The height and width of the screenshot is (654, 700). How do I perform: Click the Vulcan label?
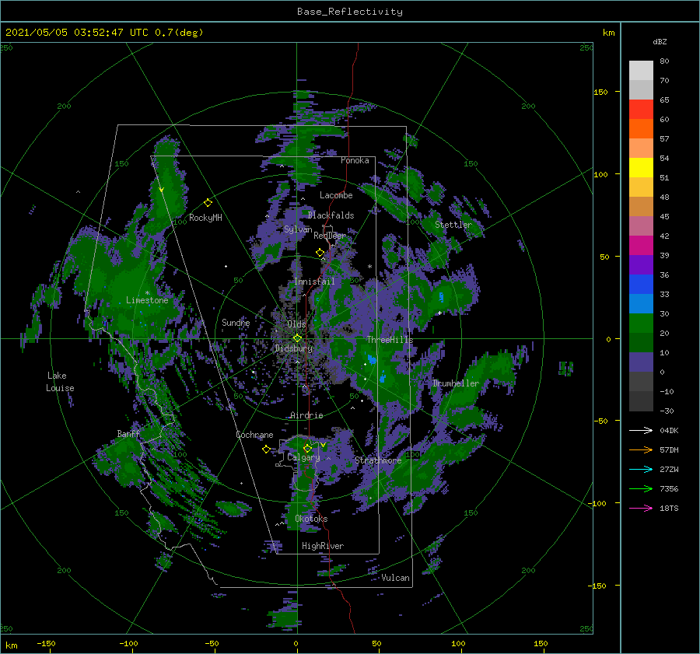(x=395, y=578)
